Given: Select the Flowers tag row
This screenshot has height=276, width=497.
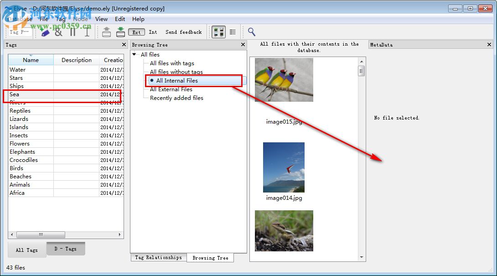Looking at the screenshot, I should click(x=66, y=144).
